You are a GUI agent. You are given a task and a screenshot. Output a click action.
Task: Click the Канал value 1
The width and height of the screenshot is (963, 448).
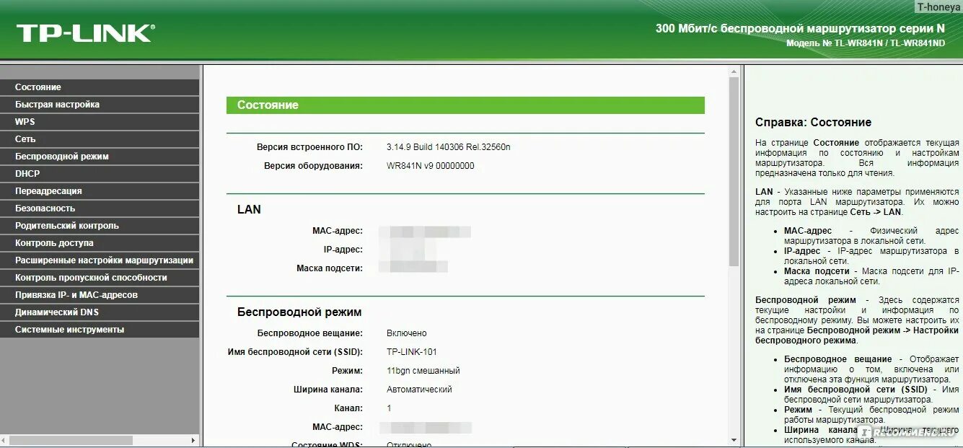pyautogui.click(x=389, y=408)
